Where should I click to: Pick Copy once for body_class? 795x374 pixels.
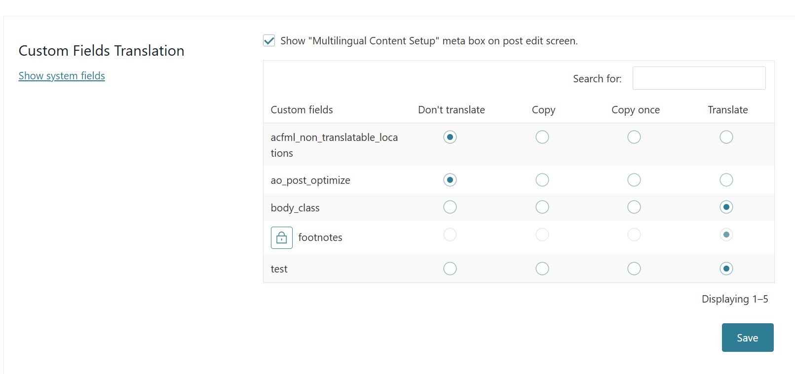(634, 207)
